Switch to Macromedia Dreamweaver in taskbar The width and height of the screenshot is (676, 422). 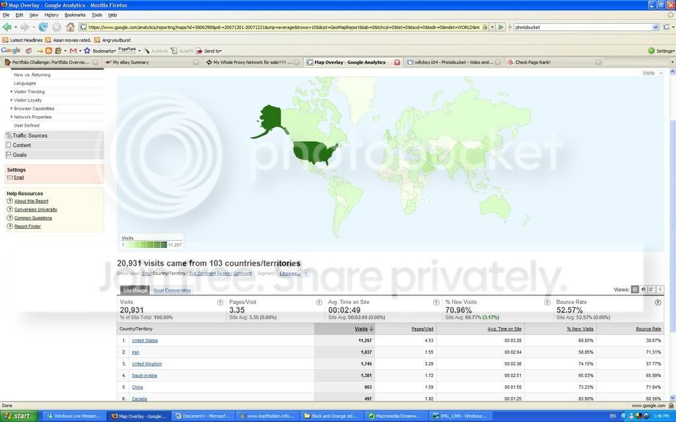click(395, 416)
